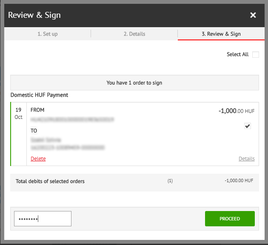Click the 19 Oct order date
This screenshot has width=268, height=245.
[x=18, y=113]
